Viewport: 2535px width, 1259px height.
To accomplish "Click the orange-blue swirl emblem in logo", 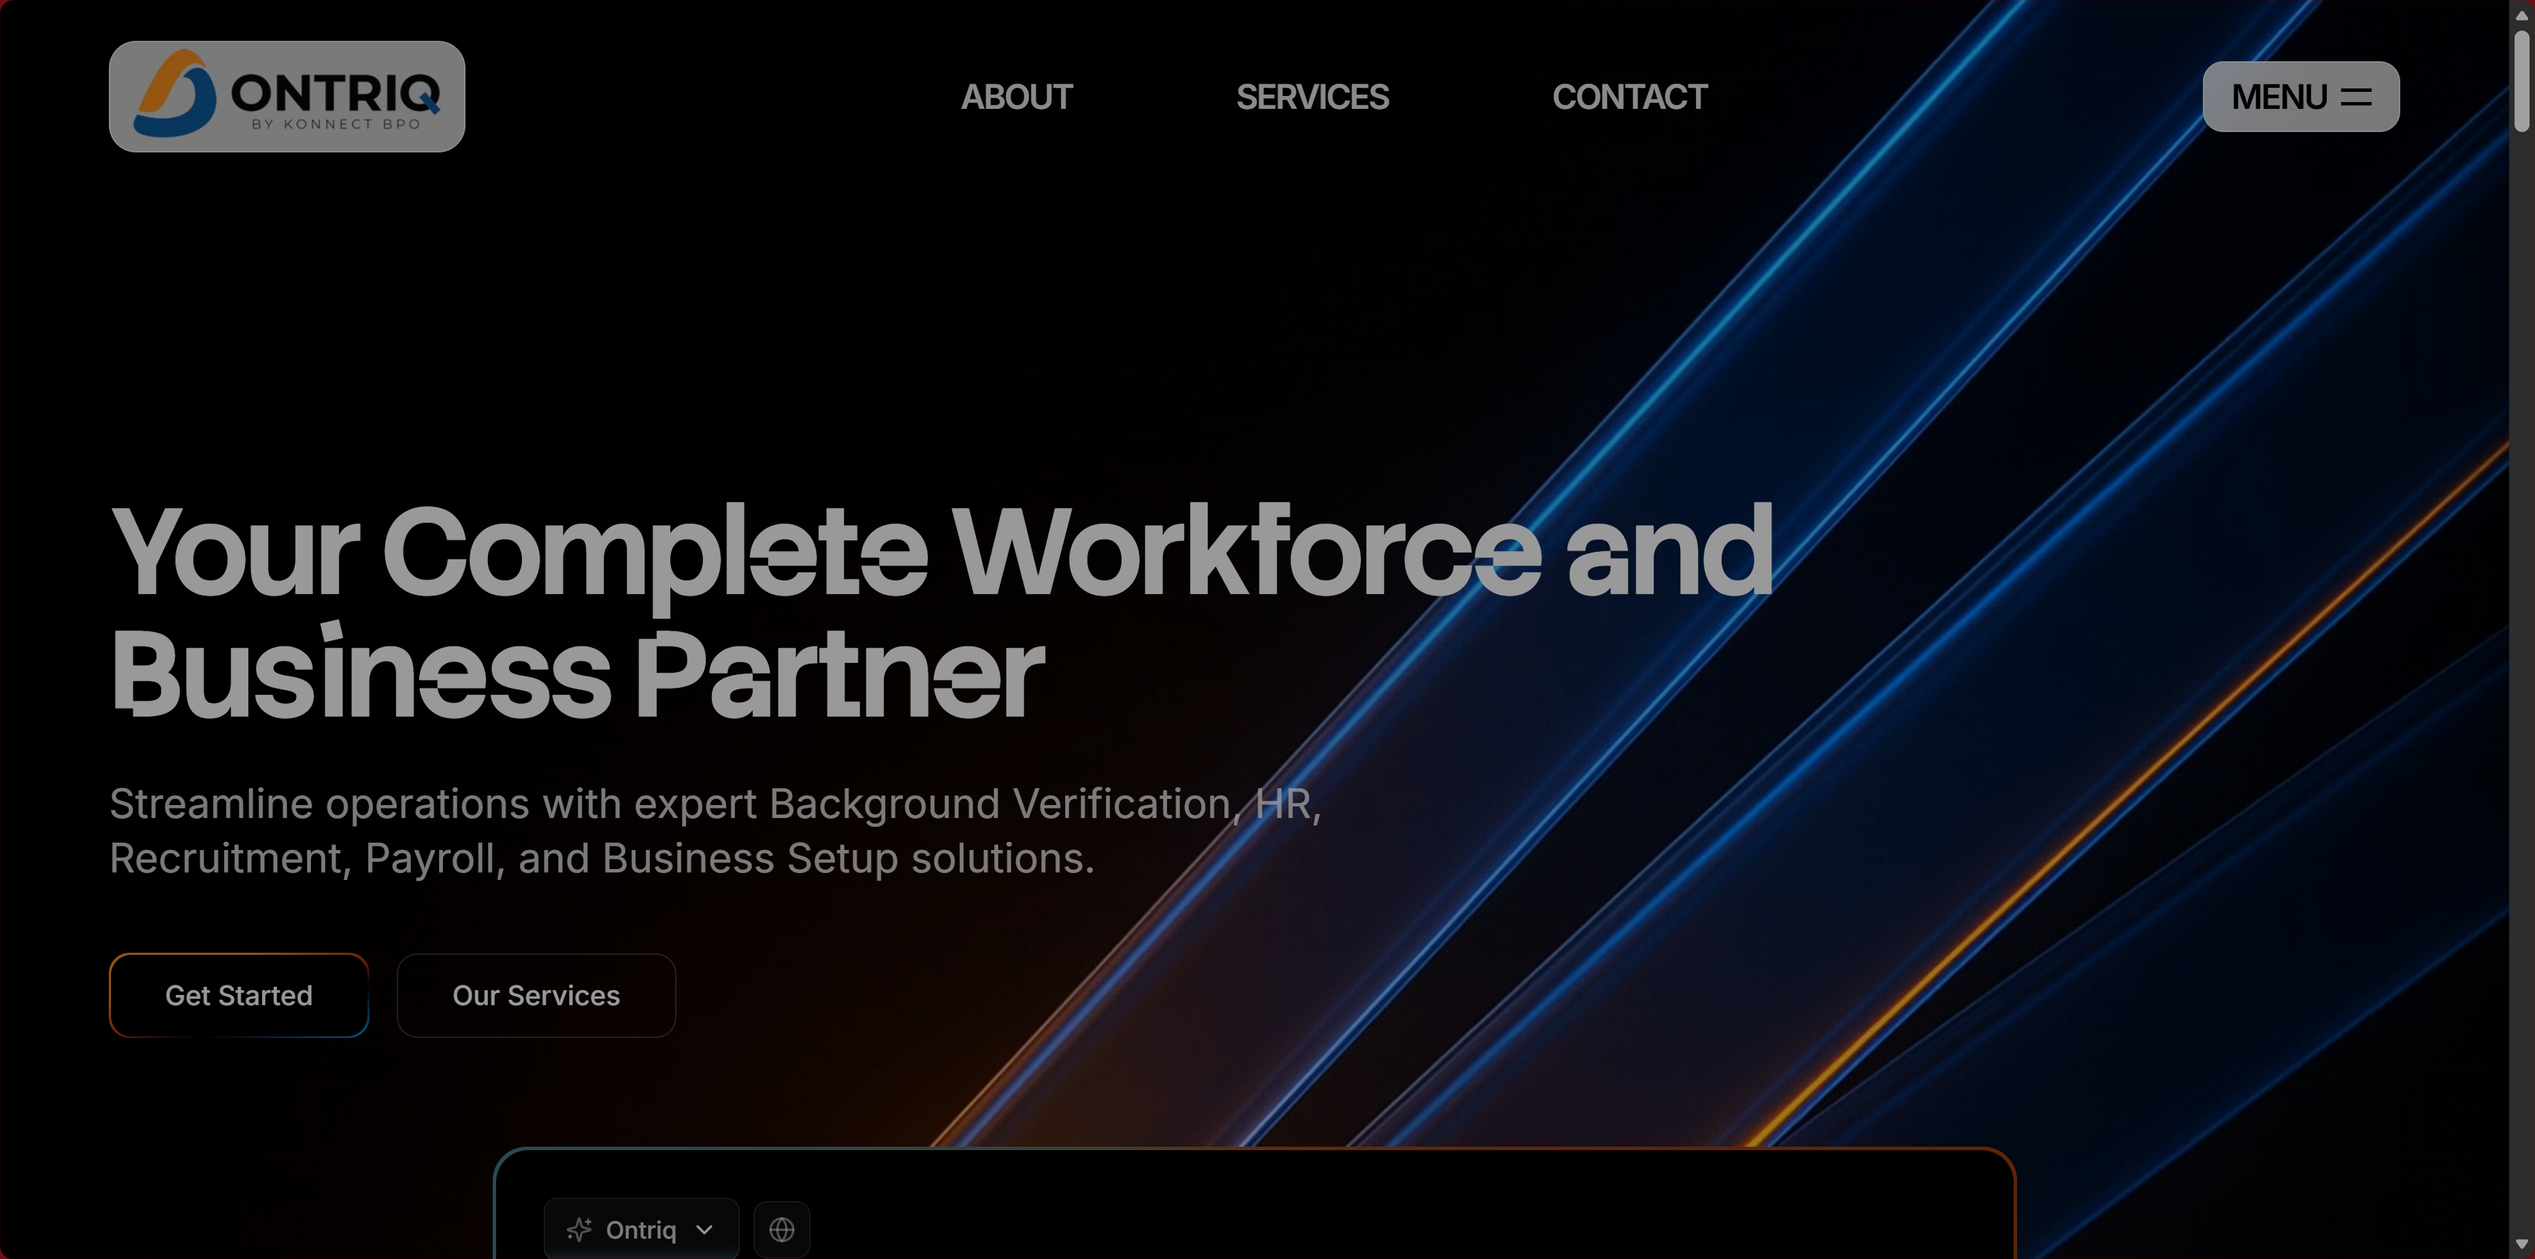I will [x=175, y=95].
